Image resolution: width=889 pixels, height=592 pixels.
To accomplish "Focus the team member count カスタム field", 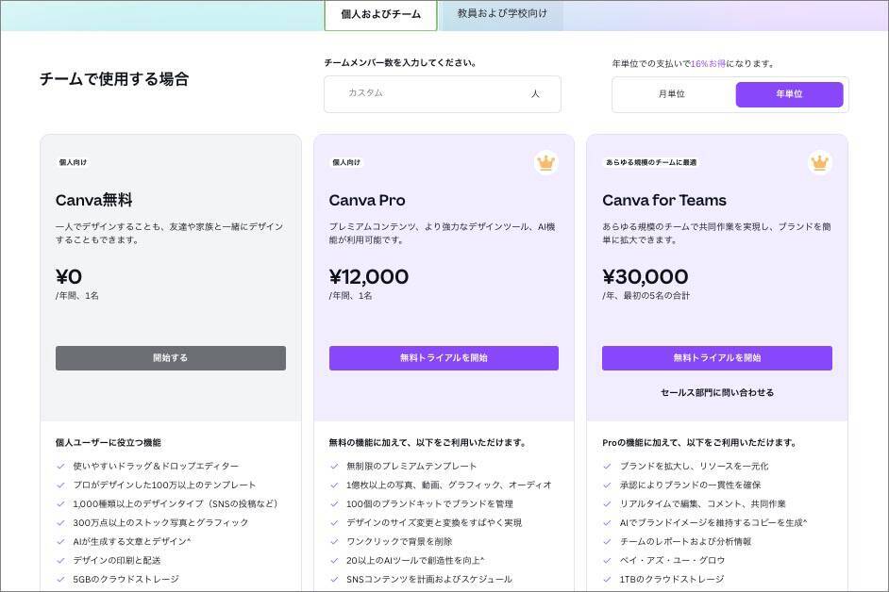I will pyautogui.click(x=429, y=93).
